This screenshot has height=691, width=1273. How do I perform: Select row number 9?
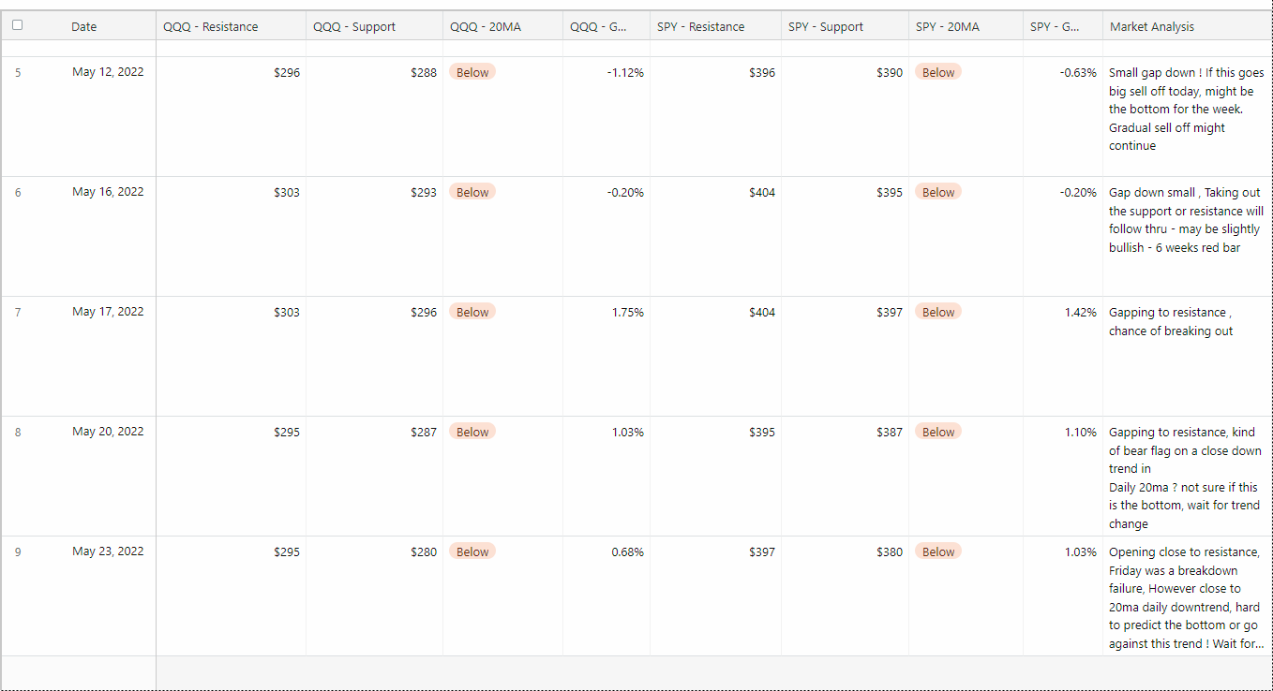[18, 551]
